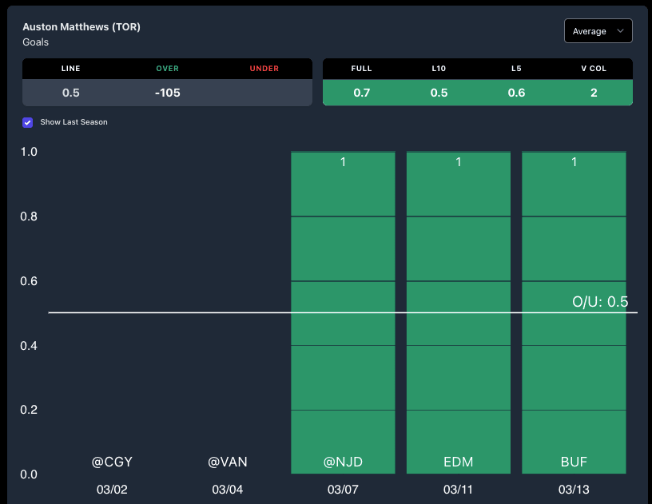The width and height of the screenshot is (652, 504).
Task: Click the 03/13 date label
Action: pos(574,490)
